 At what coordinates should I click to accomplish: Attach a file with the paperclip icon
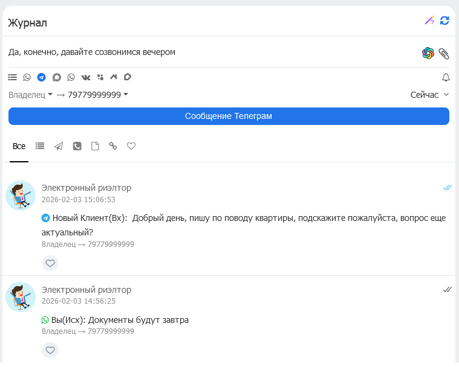[x=444, y=53]
